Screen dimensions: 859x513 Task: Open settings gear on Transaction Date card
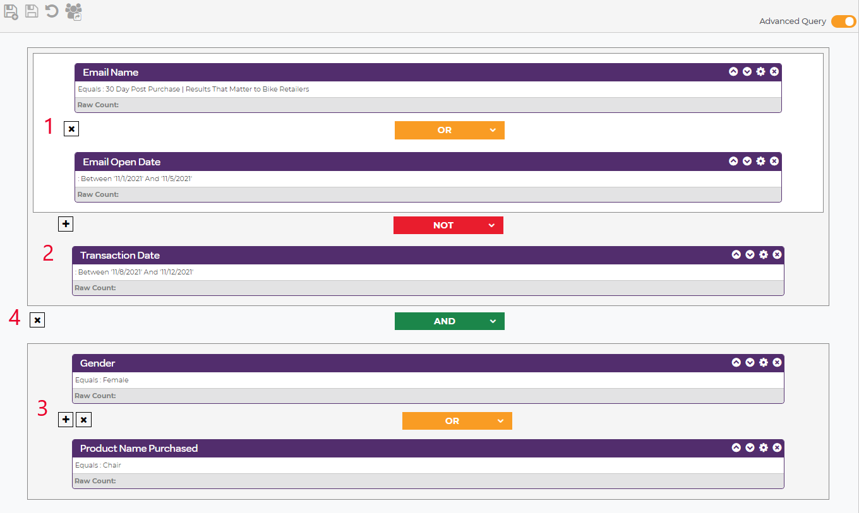(764, 255)
